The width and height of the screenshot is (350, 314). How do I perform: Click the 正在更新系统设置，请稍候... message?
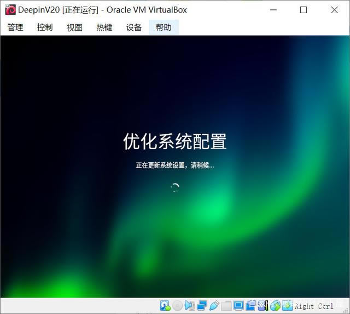175,165
